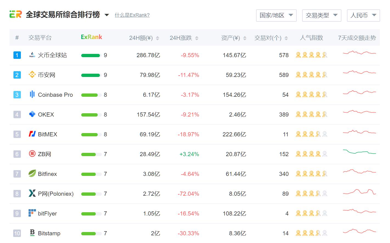Click the ZB网 logo icon

[x=32, y=154]
